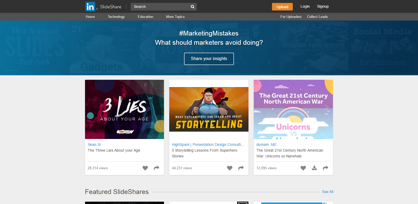The image size is (418, 204).
Task: Click the 28,314 views text
Action: (x=98, y=168)
